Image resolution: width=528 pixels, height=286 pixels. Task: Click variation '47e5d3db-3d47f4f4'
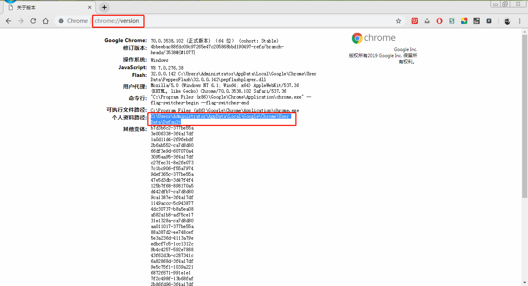click(x=172, y=180)
